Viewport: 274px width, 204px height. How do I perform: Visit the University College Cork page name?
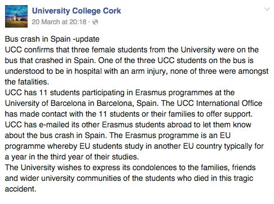pos(77,11)
